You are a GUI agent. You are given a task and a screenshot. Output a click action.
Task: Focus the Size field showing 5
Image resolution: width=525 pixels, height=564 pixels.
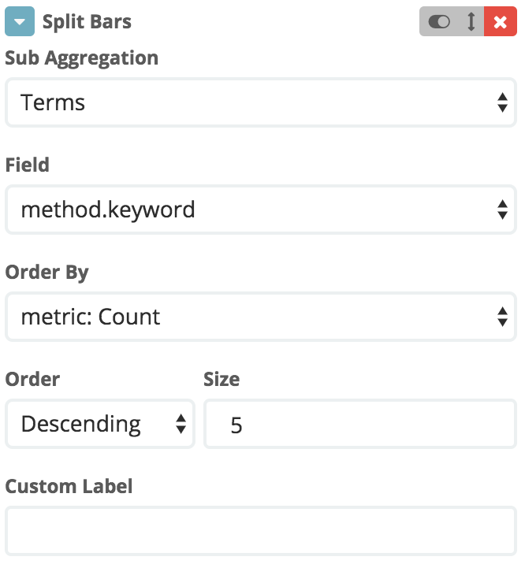(360, 424)
